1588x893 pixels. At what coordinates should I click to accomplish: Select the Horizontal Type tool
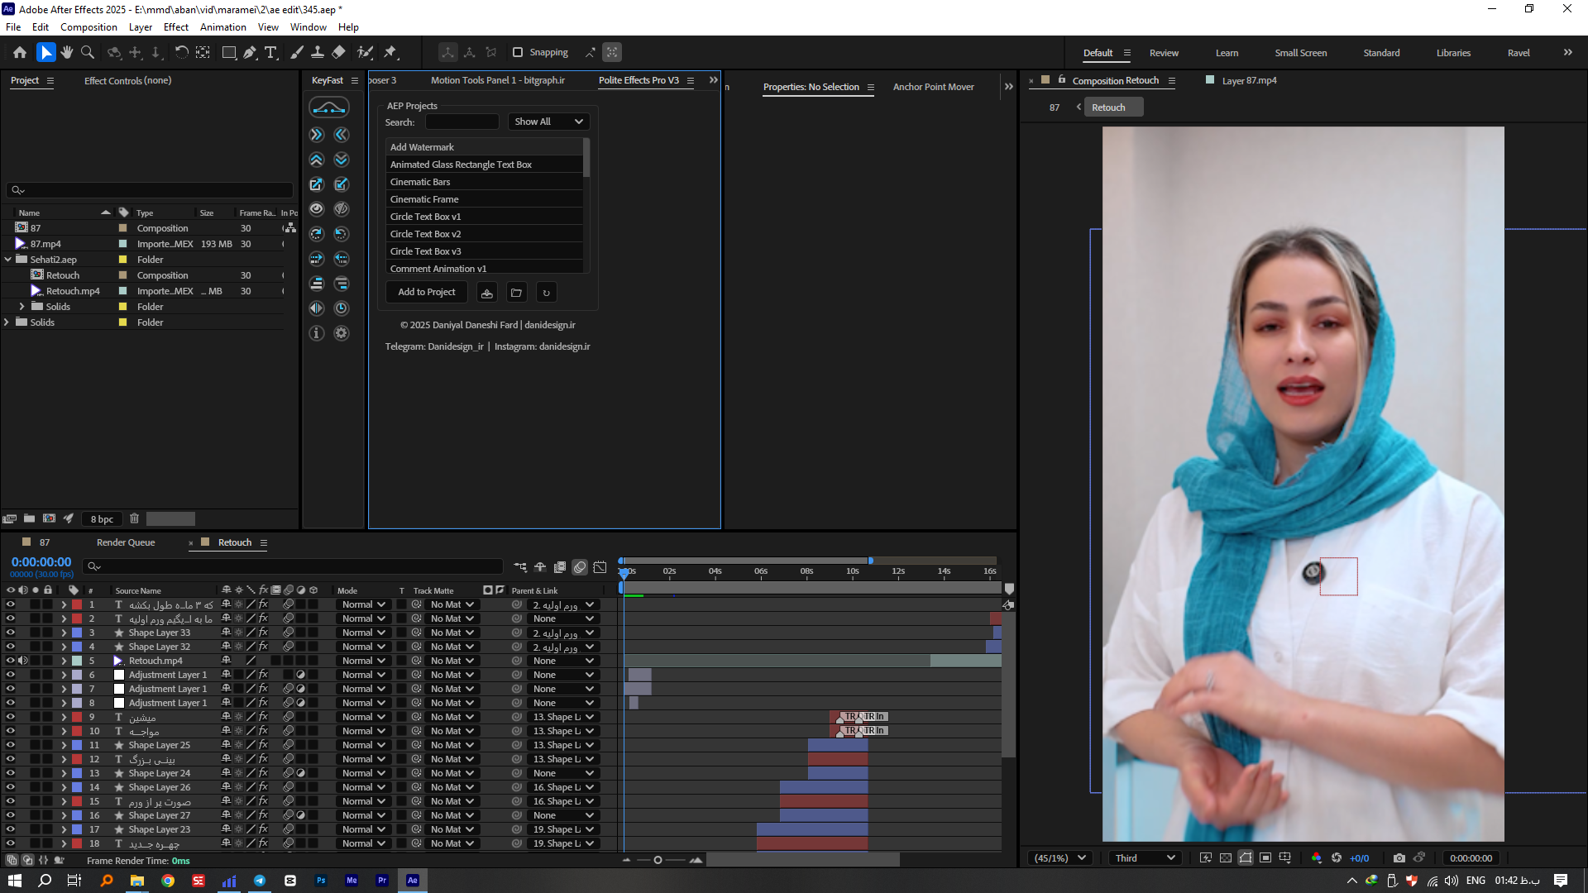pyautogui.click(x=270, y=52)
